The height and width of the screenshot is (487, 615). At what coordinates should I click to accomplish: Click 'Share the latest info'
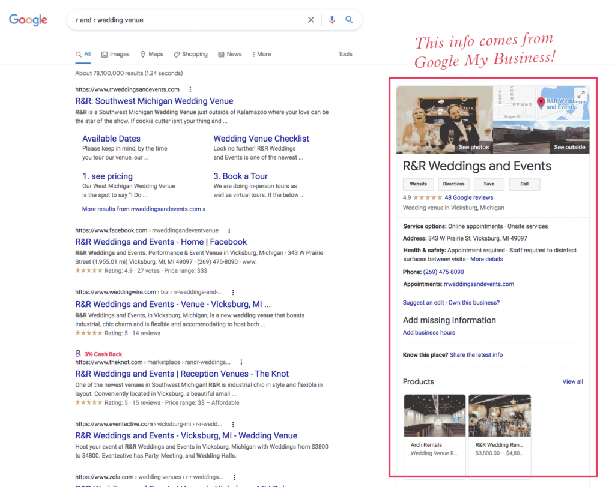[476, 355]
